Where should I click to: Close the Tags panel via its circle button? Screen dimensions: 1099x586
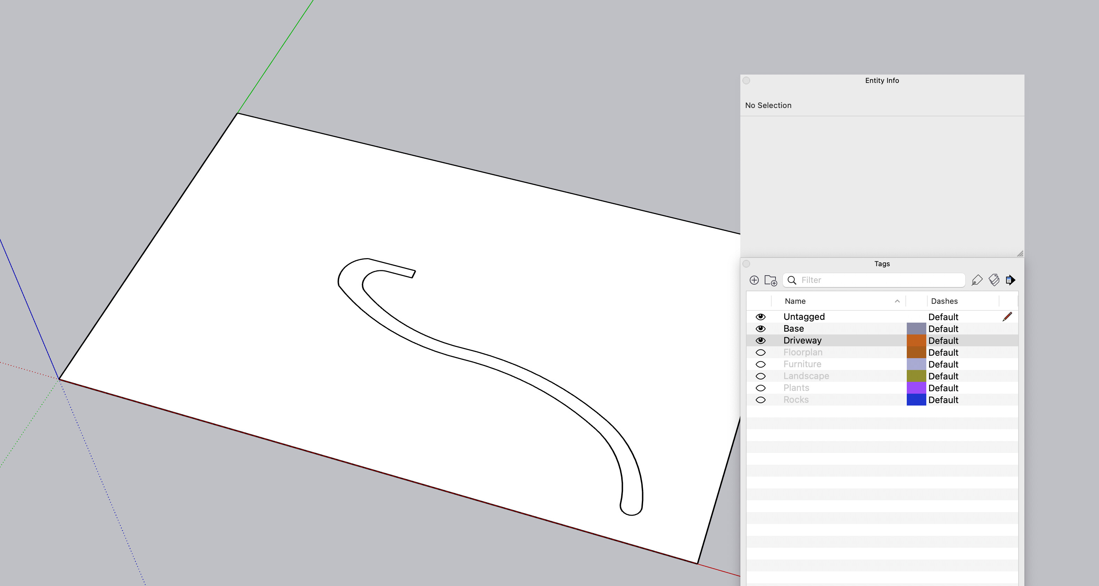746,264
